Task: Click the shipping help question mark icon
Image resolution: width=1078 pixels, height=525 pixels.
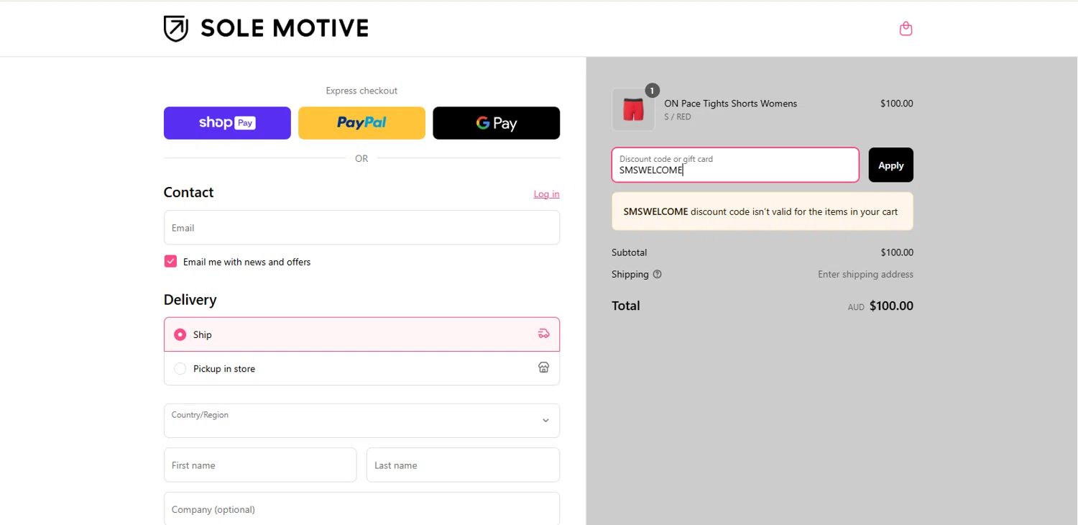Action: tap(657, 274)
